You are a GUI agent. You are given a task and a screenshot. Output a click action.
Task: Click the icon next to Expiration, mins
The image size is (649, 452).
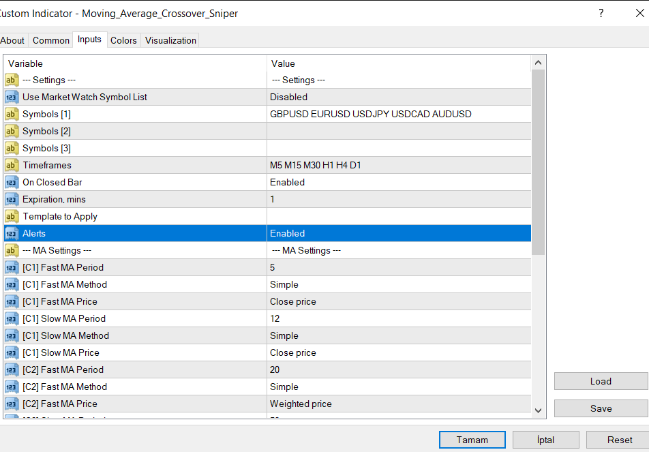(12, 199)
